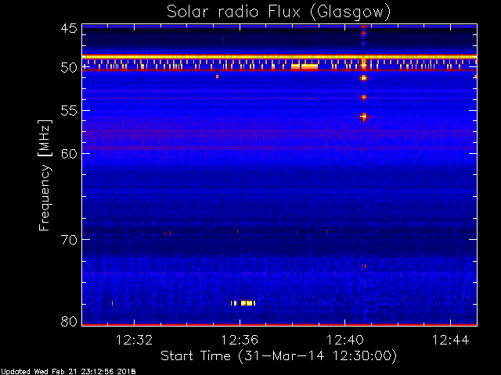Click the long yellow segment near 50 MHz at 12:38

pyautogui.click(x=305, y=66)
